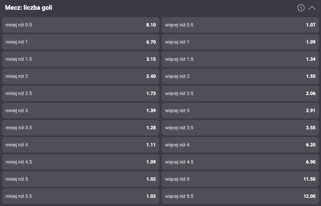Add mniej niż 2 at 2.40

(81, 76)
